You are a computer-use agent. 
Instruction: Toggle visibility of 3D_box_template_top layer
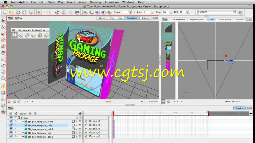pyautogui.click(x=11, y=133)
